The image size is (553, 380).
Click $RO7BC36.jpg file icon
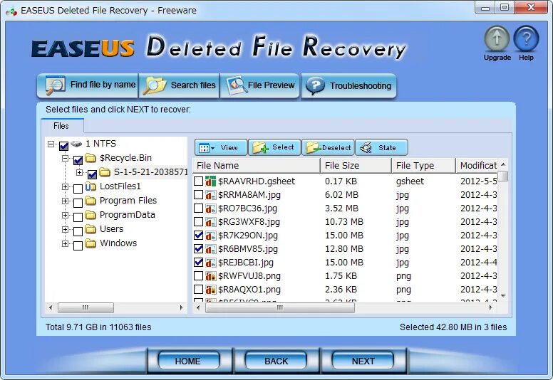point(210,209)
